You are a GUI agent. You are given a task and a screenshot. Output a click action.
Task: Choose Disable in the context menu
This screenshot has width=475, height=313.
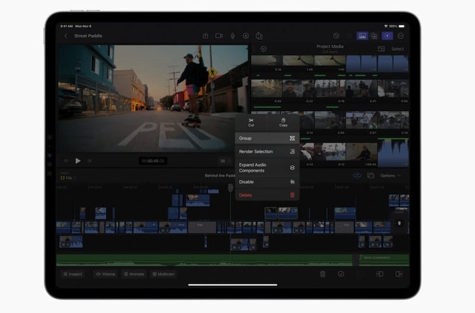click(x=267, y=182)
